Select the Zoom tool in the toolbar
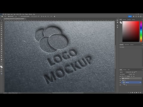The image size is (143, 107). (x=1, y=61)
